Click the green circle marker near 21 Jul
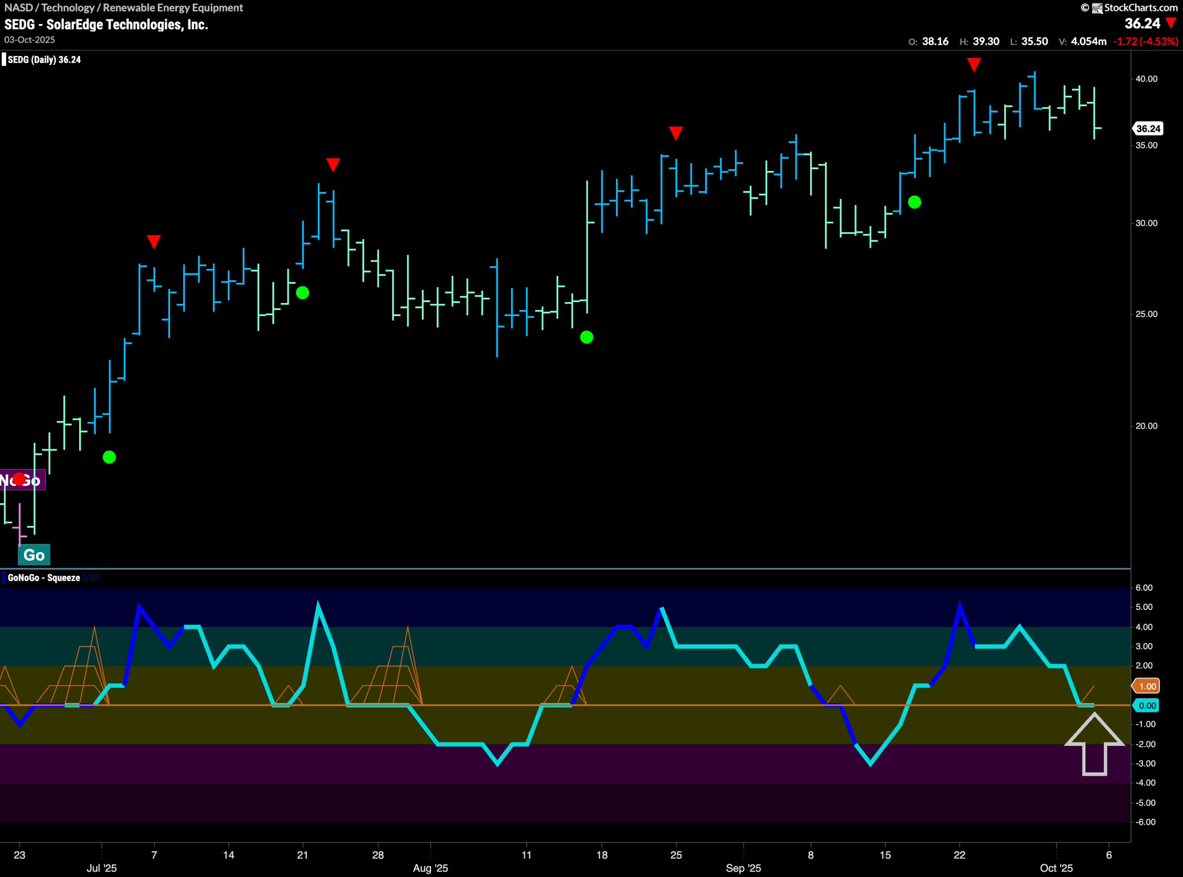 coord(302,292)
